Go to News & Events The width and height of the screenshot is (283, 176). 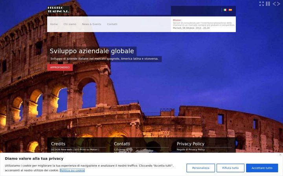coord(92,24)
